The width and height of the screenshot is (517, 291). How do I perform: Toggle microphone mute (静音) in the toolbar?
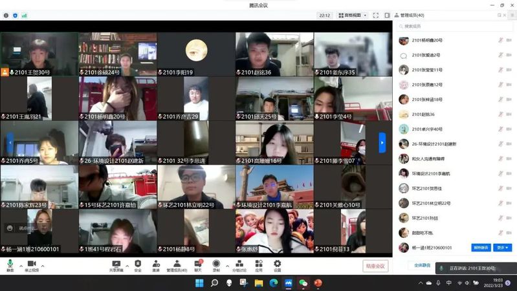10,265
